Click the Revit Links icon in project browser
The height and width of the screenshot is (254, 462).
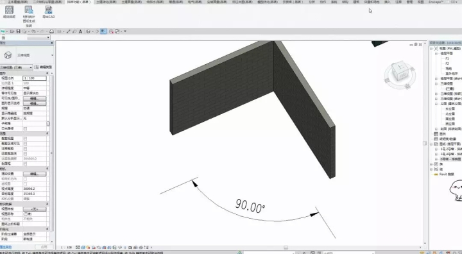tap(436, 174)
